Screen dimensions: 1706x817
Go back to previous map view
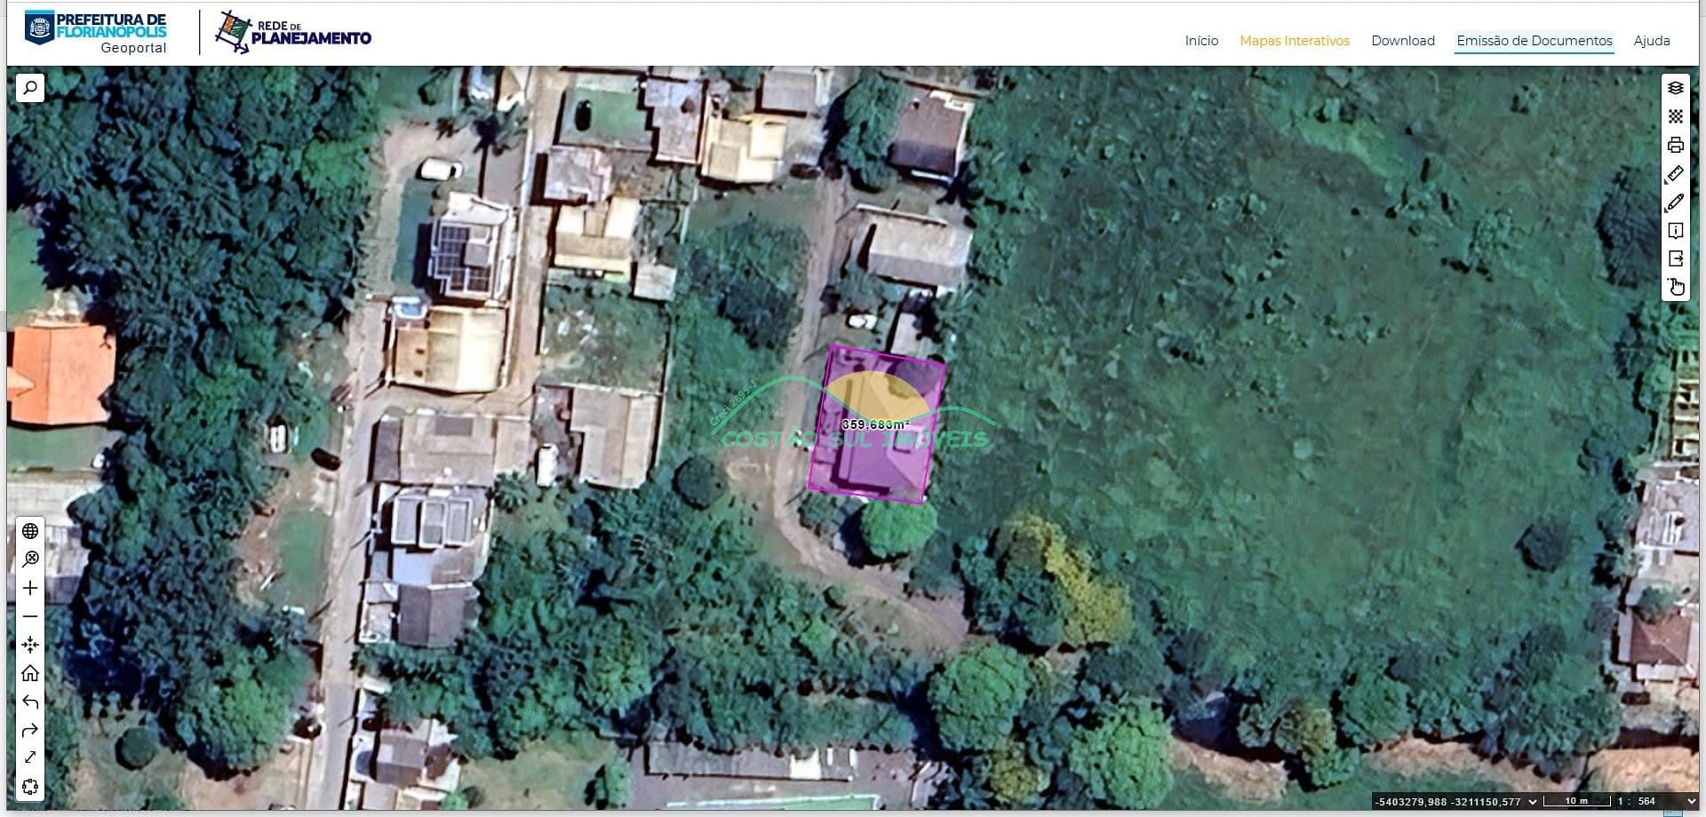(x=30, y=702)
